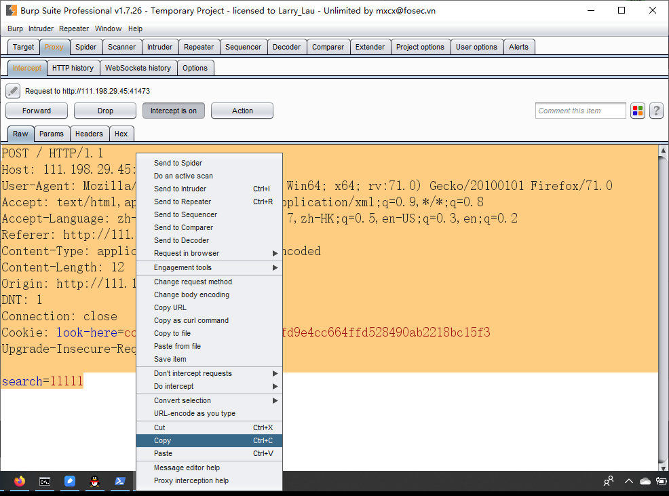
Task: Open the question mark help icon
Action: tap(656, 111)
